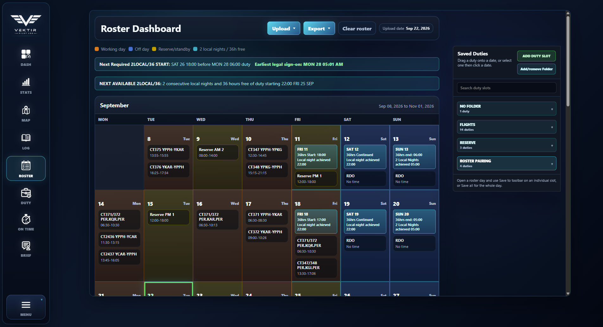
Task: Expand the ROSTER PAIRING folder
Action: pos(506,163)
